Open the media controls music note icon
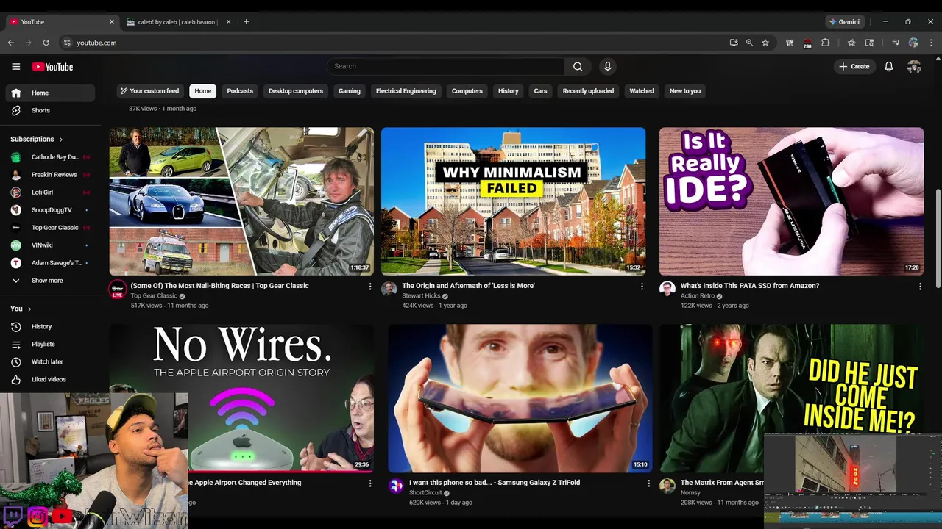 (x=896, y=43)
